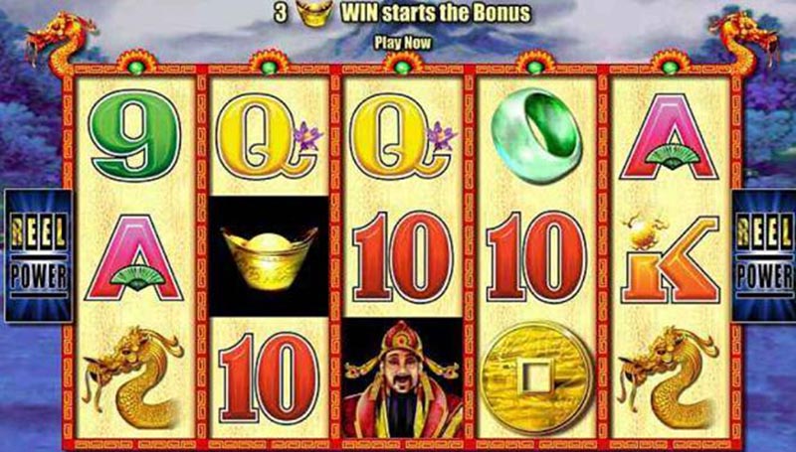Select the red 10 on the third reel
The width and height of the screenshot is (796, 452).
click(x=404, y=256)
